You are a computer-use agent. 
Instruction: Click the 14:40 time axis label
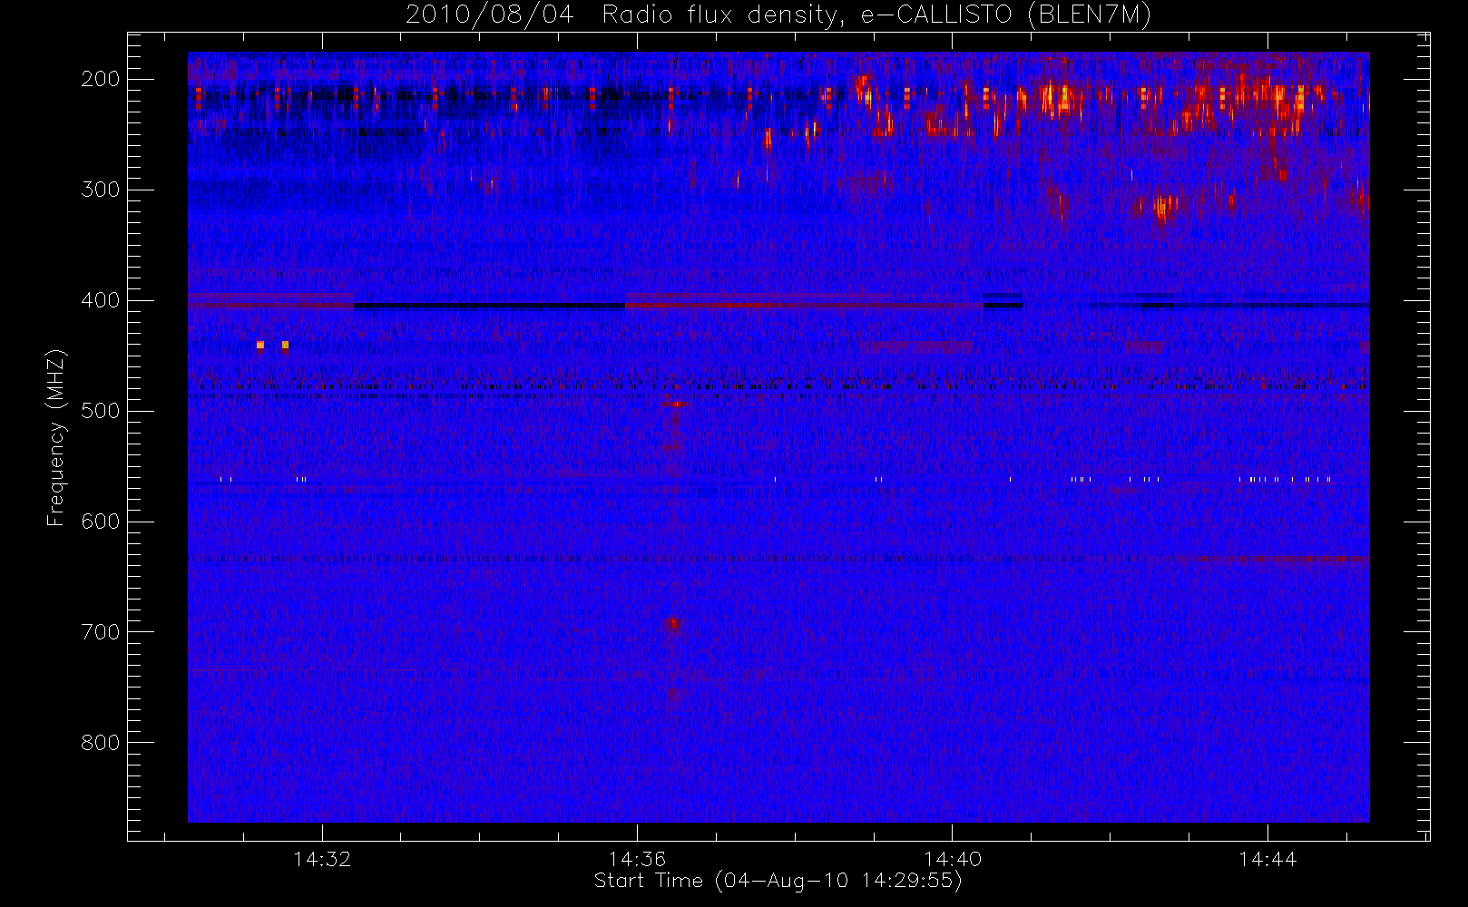pyautogui.click(x=953, y=859)
